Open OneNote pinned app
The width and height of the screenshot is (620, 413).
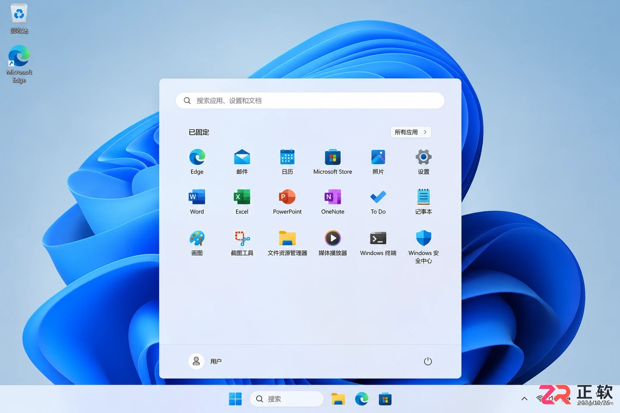pyautogui.click(x=333, y=202)
